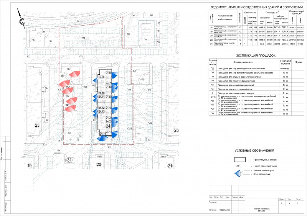Click the 'Прим.' column header
This screenshot has width=307, height=216.
299,62
